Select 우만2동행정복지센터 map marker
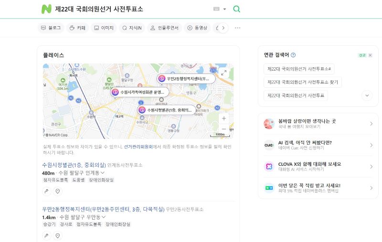 click(x=186, y=79)
